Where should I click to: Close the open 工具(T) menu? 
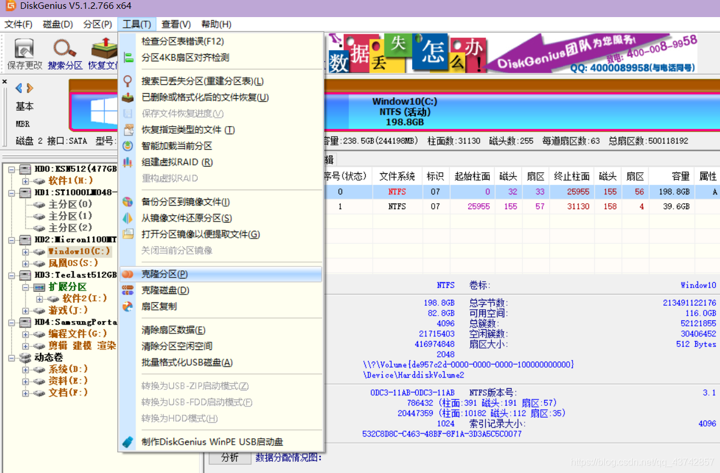(x=137, y=24)
